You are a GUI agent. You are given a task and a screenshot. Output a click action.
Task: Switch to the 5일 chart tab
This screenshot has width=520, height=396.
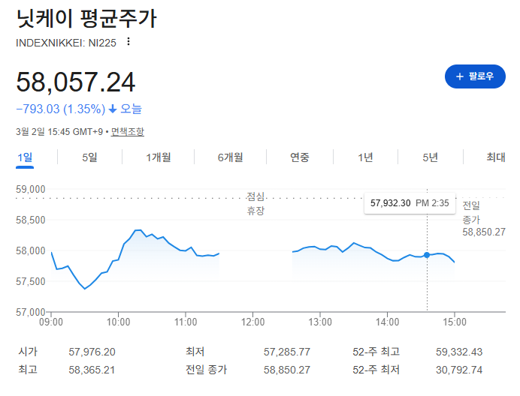pos(89,157)
